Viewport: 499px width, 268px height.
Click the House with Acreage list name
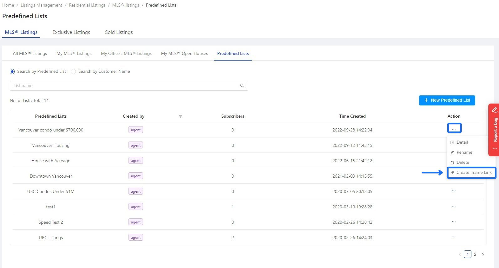coord(51,161)
